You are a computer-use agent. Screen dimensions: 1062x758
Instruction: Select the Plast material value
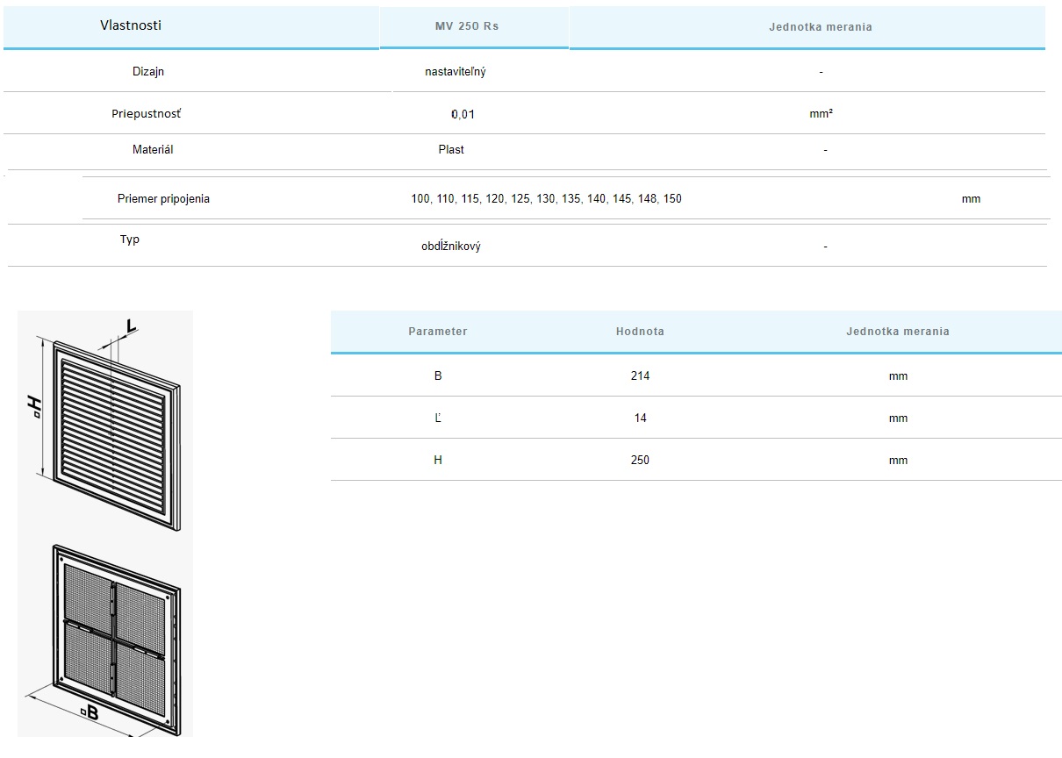[451, 150]
